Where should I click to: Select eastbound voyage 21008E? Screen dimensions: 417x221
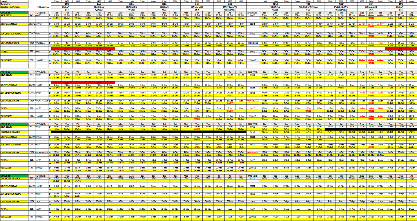point(253,61)
